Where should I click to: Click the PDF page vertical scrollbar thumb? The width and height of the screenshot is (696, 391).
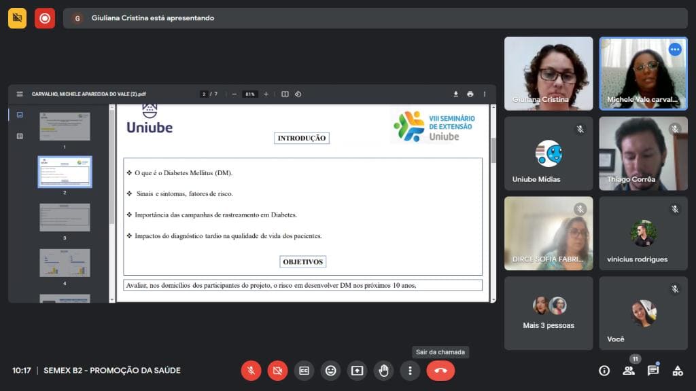(493, 150)
